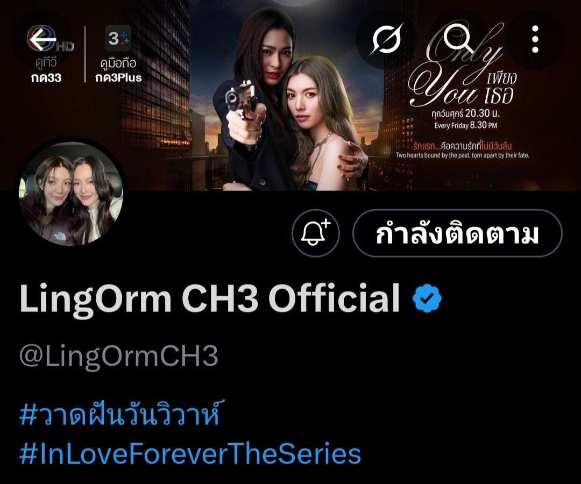Tap the Two hearts bound tagline text
581x484 pixels.
(462, 155)
